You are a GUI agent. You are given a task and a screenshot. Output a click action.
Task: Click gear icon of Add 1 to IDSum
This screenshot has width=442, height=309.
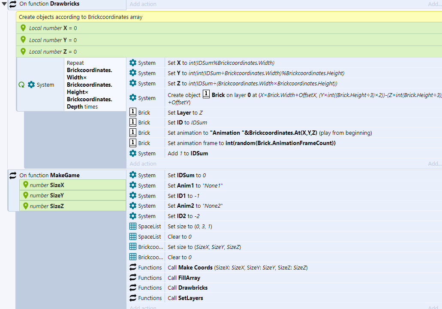click(x=133, y=153)
